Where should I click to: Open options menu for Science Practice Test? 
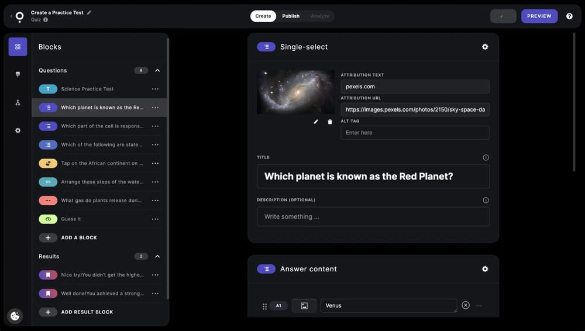point(155,89)
